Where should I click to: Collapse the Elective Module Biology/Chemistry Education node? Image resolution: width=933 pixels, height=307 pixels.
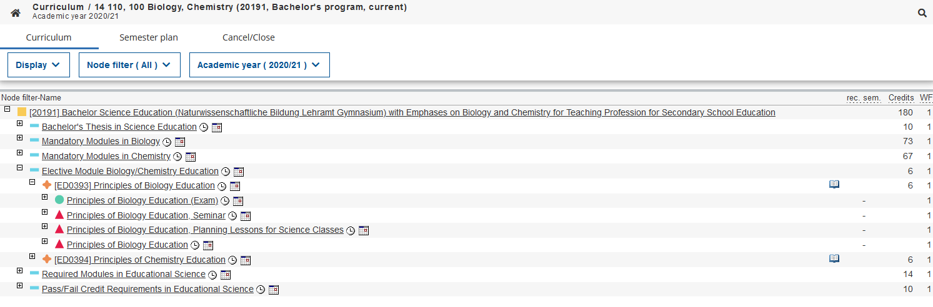[19, 168]
